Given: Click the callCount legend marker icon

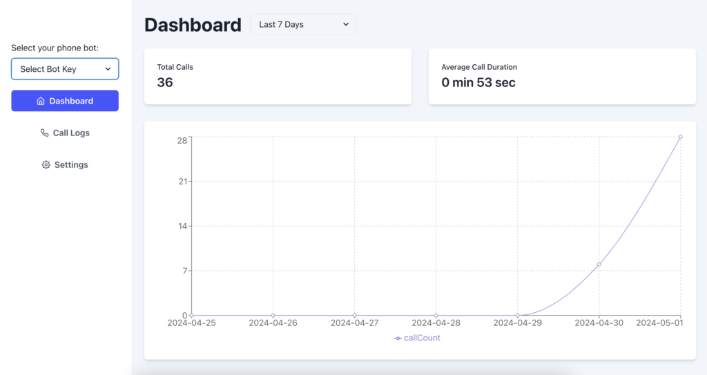Looking at the screenshot, I should point(398,338).
